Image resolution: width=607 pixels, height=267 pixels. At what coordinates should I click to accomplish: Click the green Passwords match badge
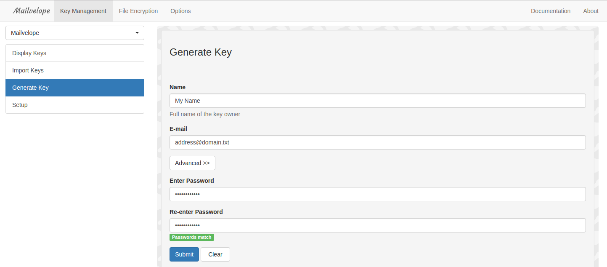[192, 237]
